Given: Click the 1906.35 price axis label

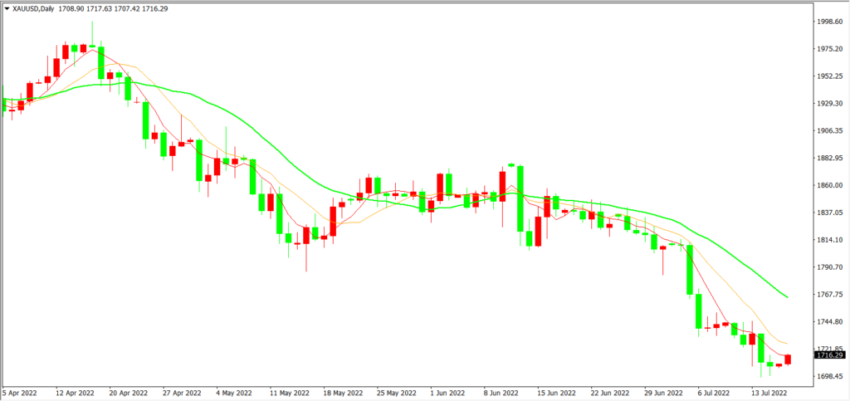Looking at the screenshot, I should [830, 131].
